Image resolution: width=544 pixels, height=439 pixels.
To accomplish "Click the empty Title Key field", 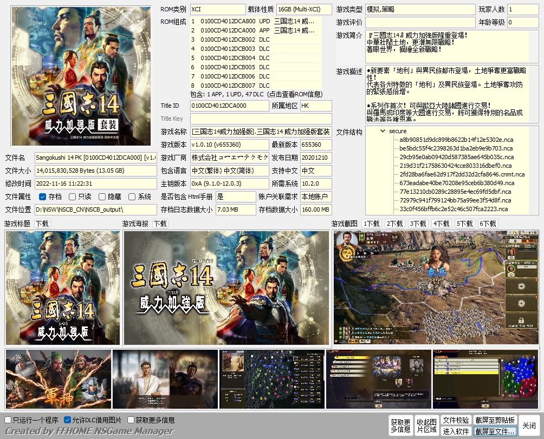I will pyautogui.click(x=261, y=119).
